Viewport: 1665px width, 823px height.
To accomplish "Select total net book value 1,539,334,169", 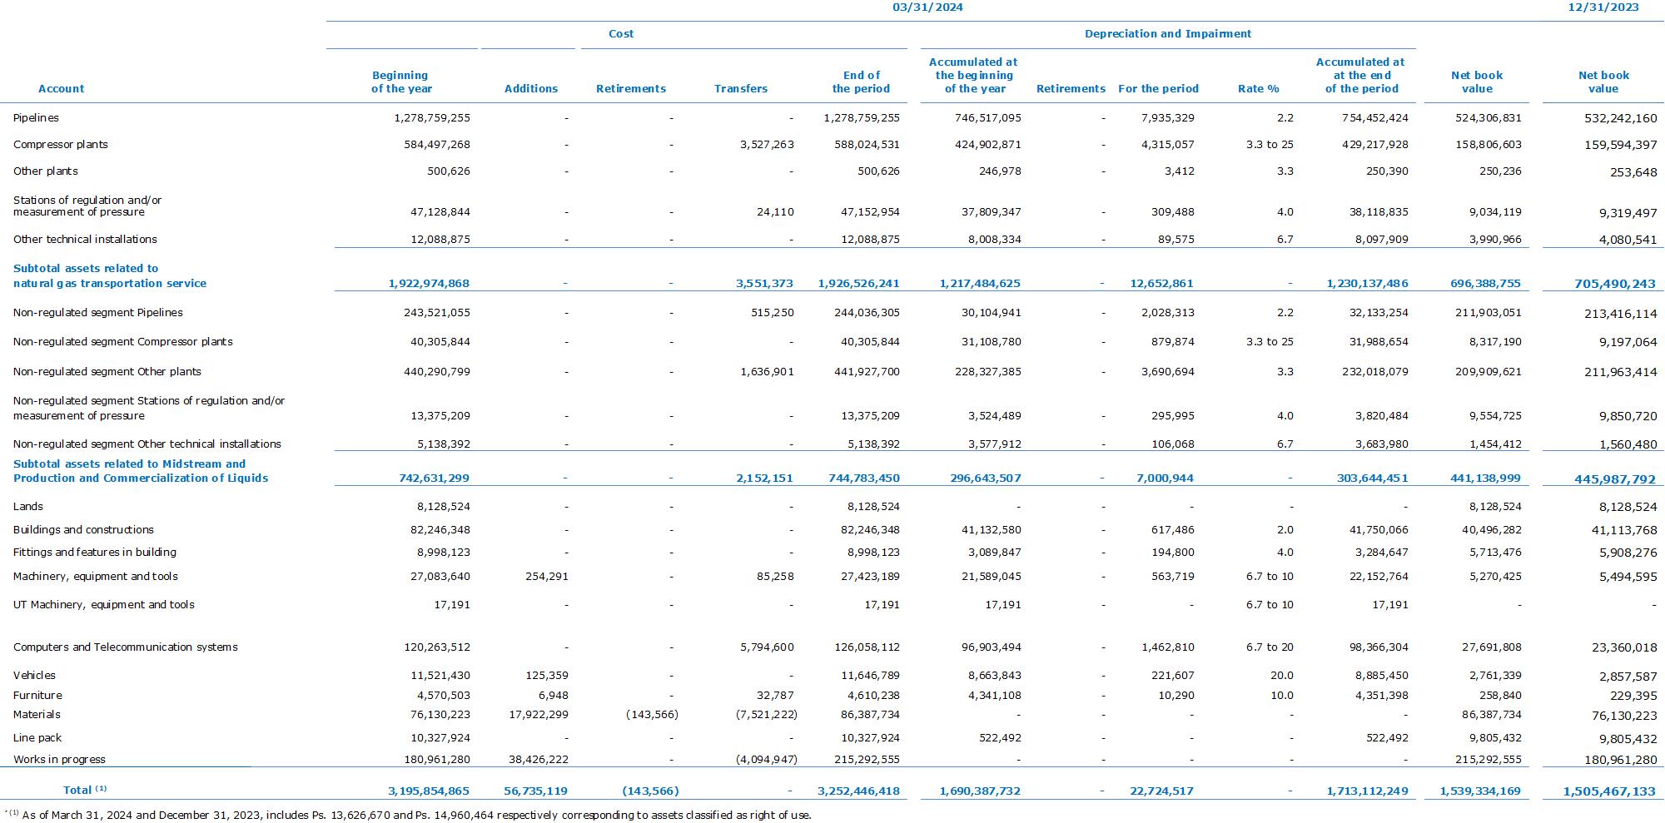I will tap(1480, 791).
